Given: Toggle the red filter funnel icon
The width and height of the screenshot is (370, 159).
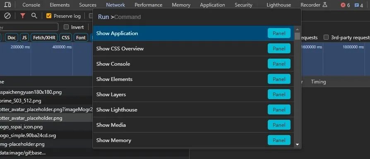Looking at the screenshot, I should point(23,16).
